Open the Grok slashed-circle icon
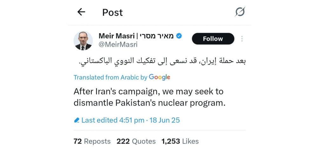Viewport: 325px width, 153px height. point(240,12)
